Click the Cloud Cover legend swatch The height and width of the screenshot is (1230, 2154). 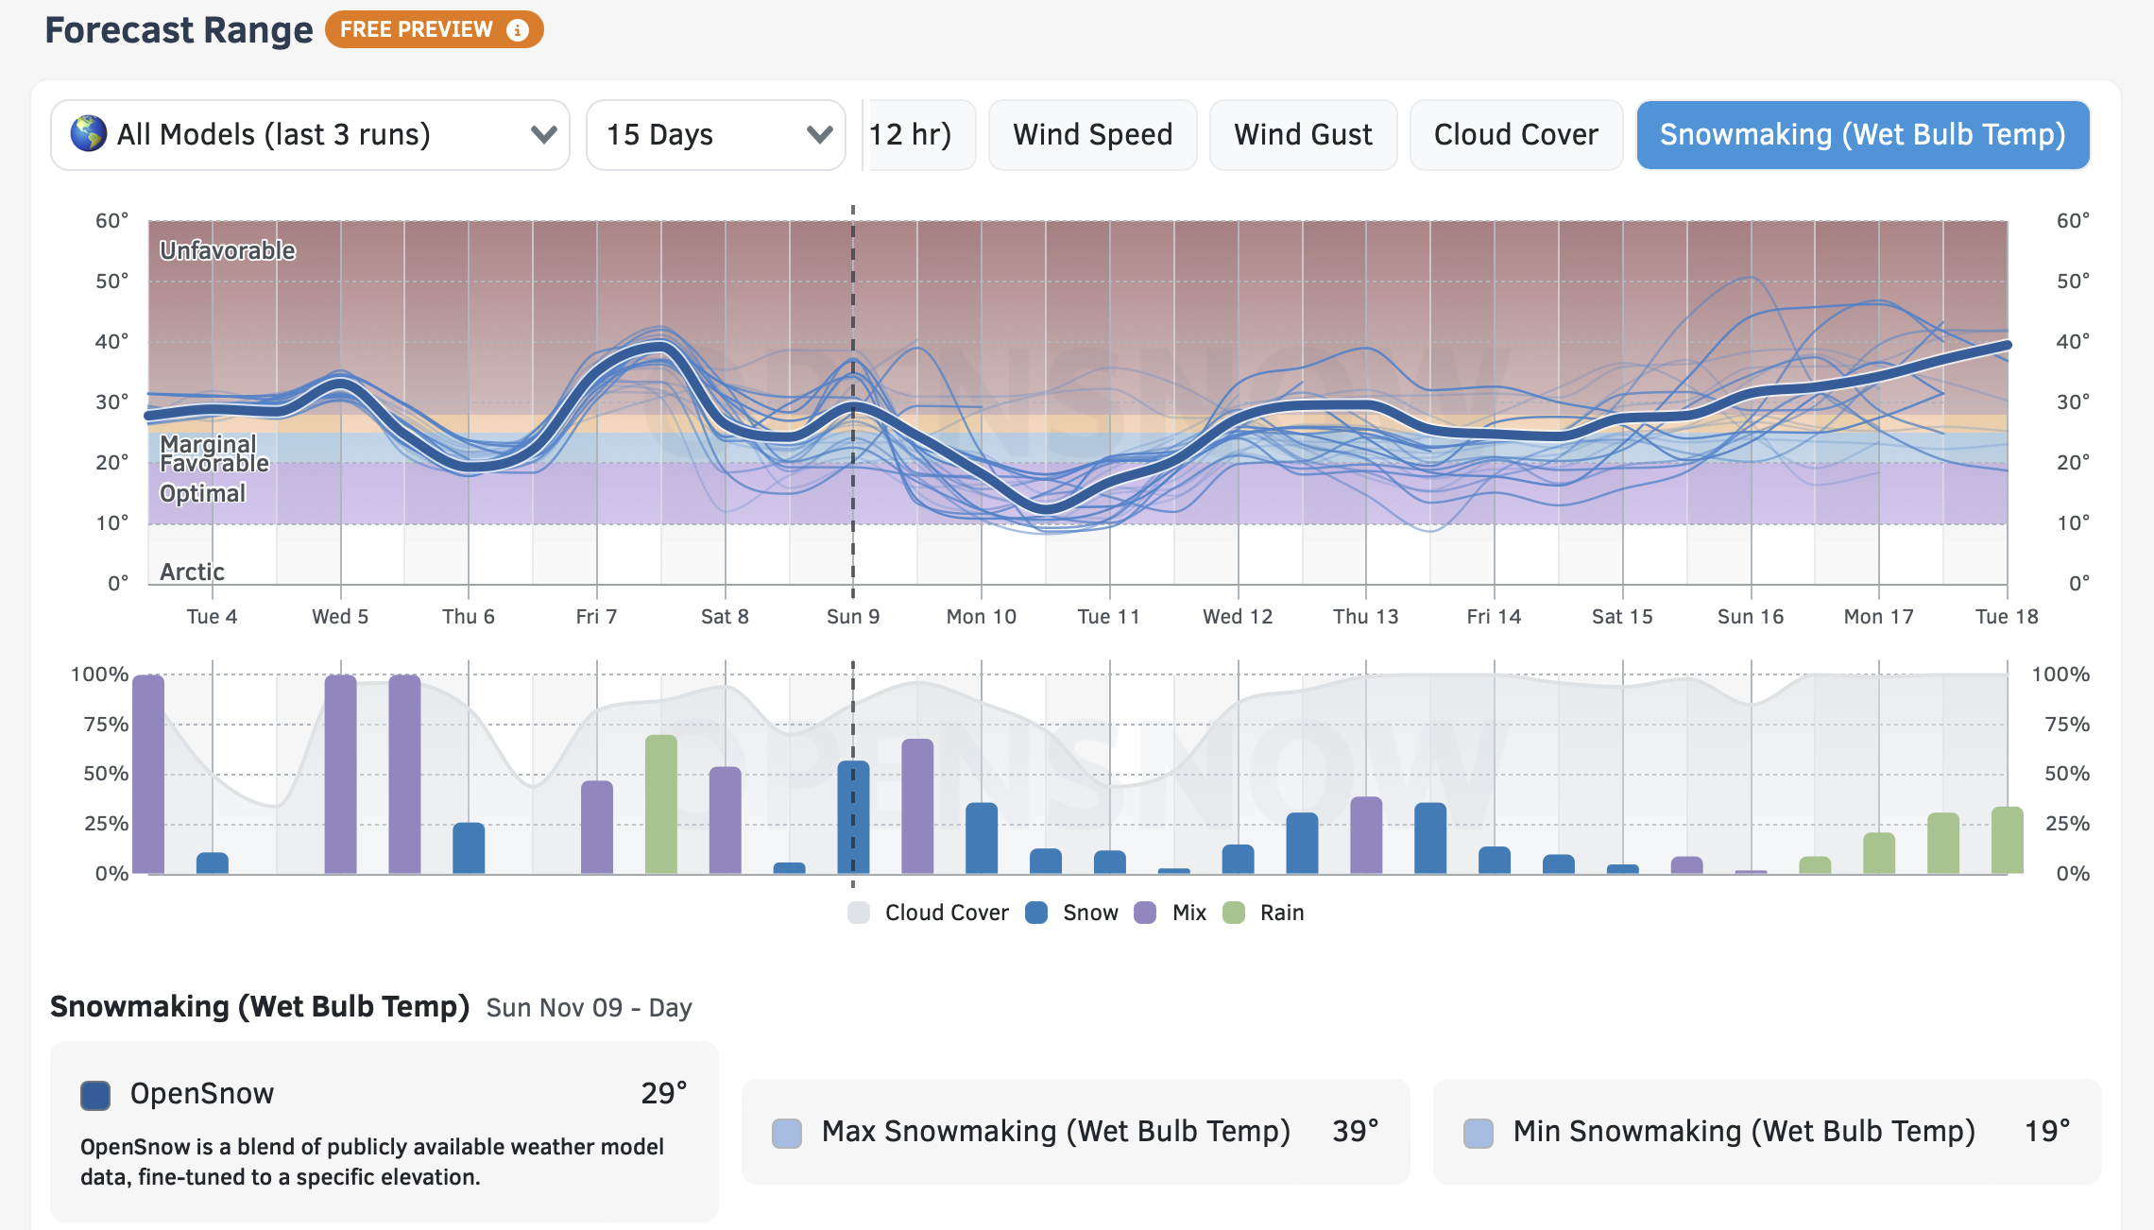859,913
